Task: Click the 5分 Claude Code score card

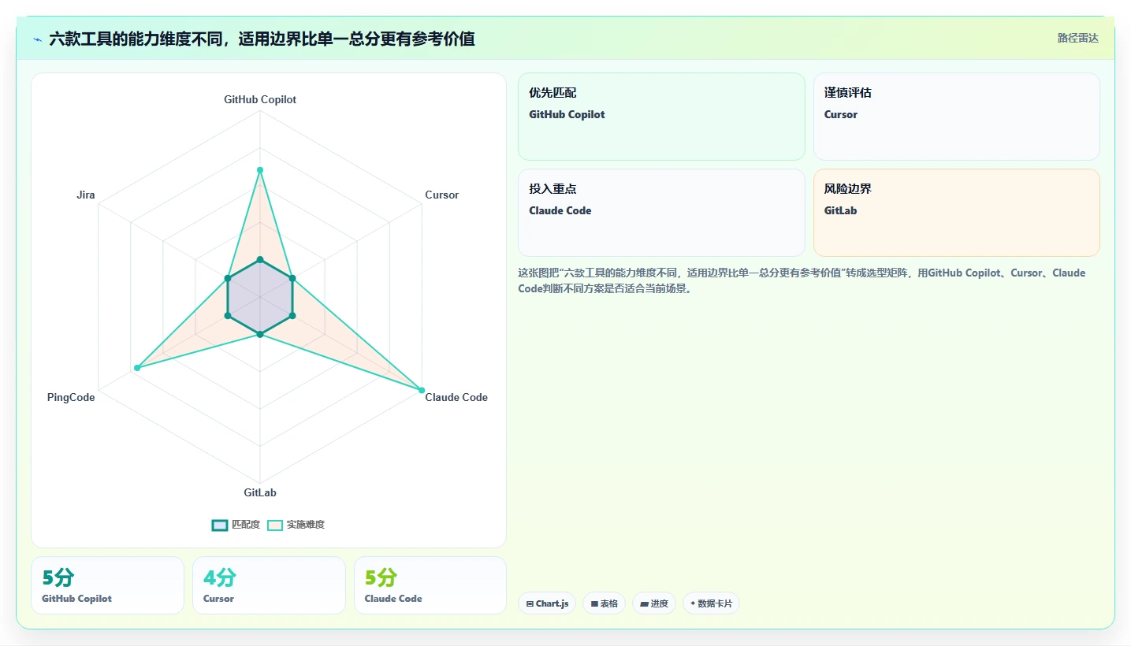Action: (x=430, y=585)
